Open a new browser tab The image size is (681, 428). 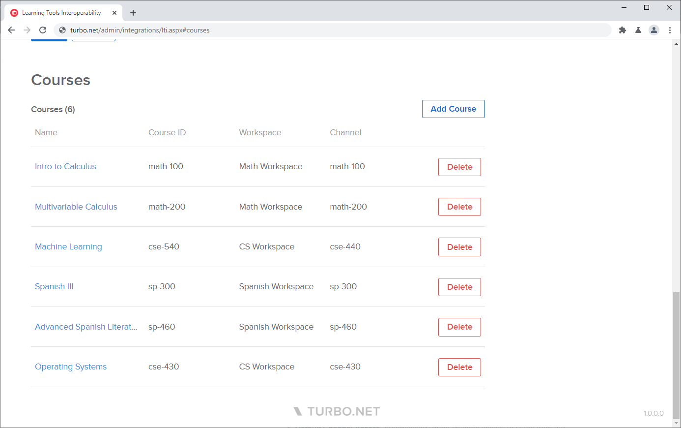pos(133,13)
